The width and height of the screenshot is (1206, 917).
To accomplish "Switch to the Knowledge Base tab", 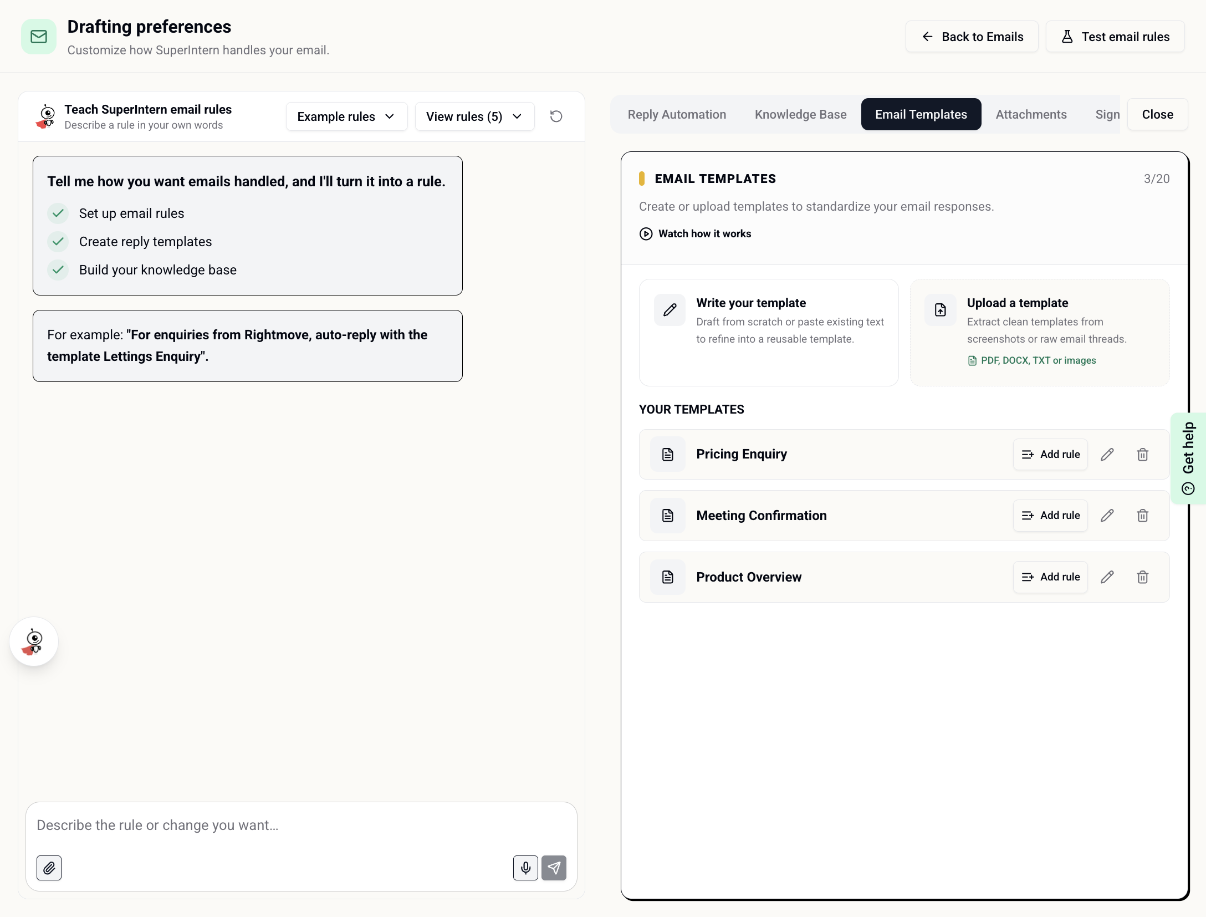I will click(800, 114).
